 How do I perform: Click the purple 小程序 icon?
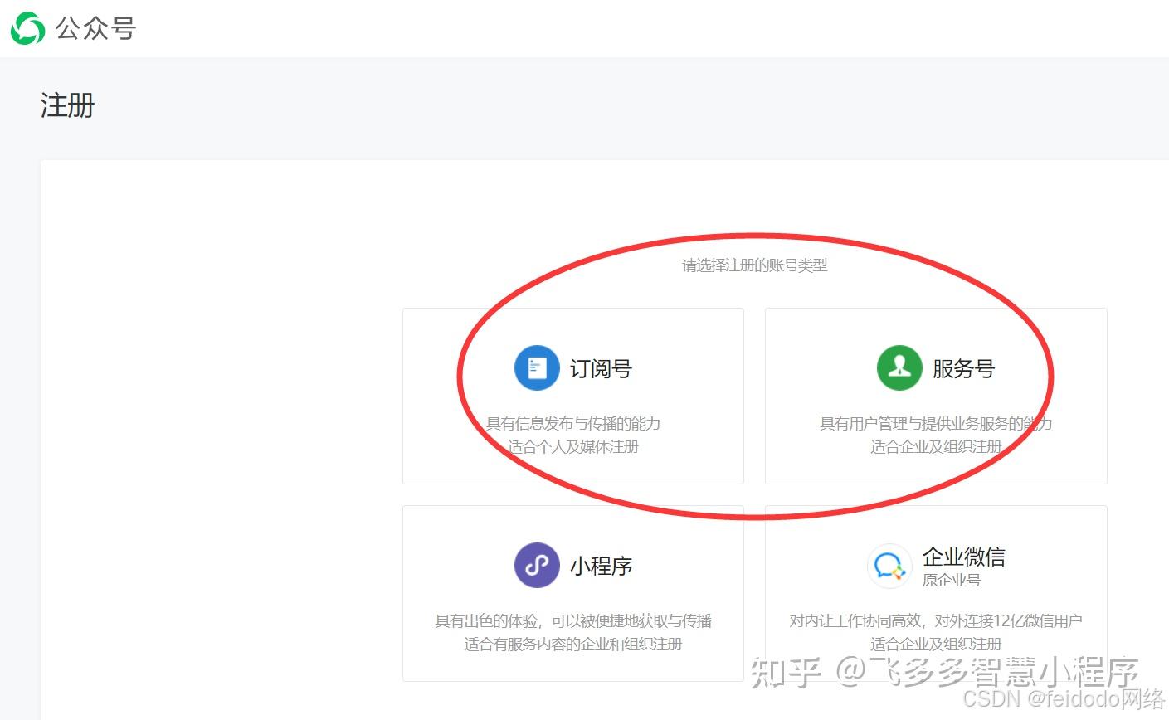click(537, 565)
